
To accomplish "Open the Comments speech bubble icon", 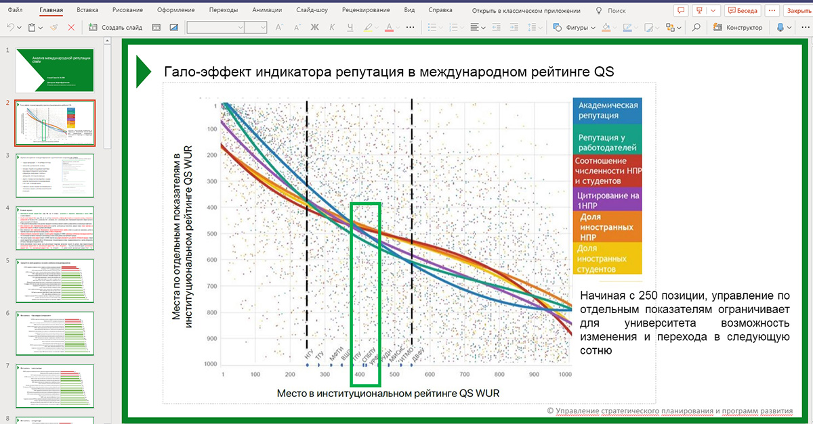I will tap(681, 11).
